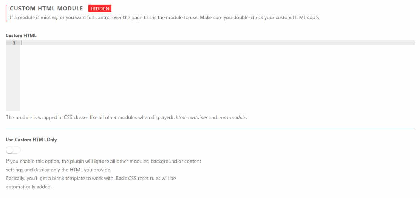Image resolution: width=420 pixels, height=198 pixels.
Task: Click the CUSTOM HTML MODULE heading
Action: pos(46,9)
